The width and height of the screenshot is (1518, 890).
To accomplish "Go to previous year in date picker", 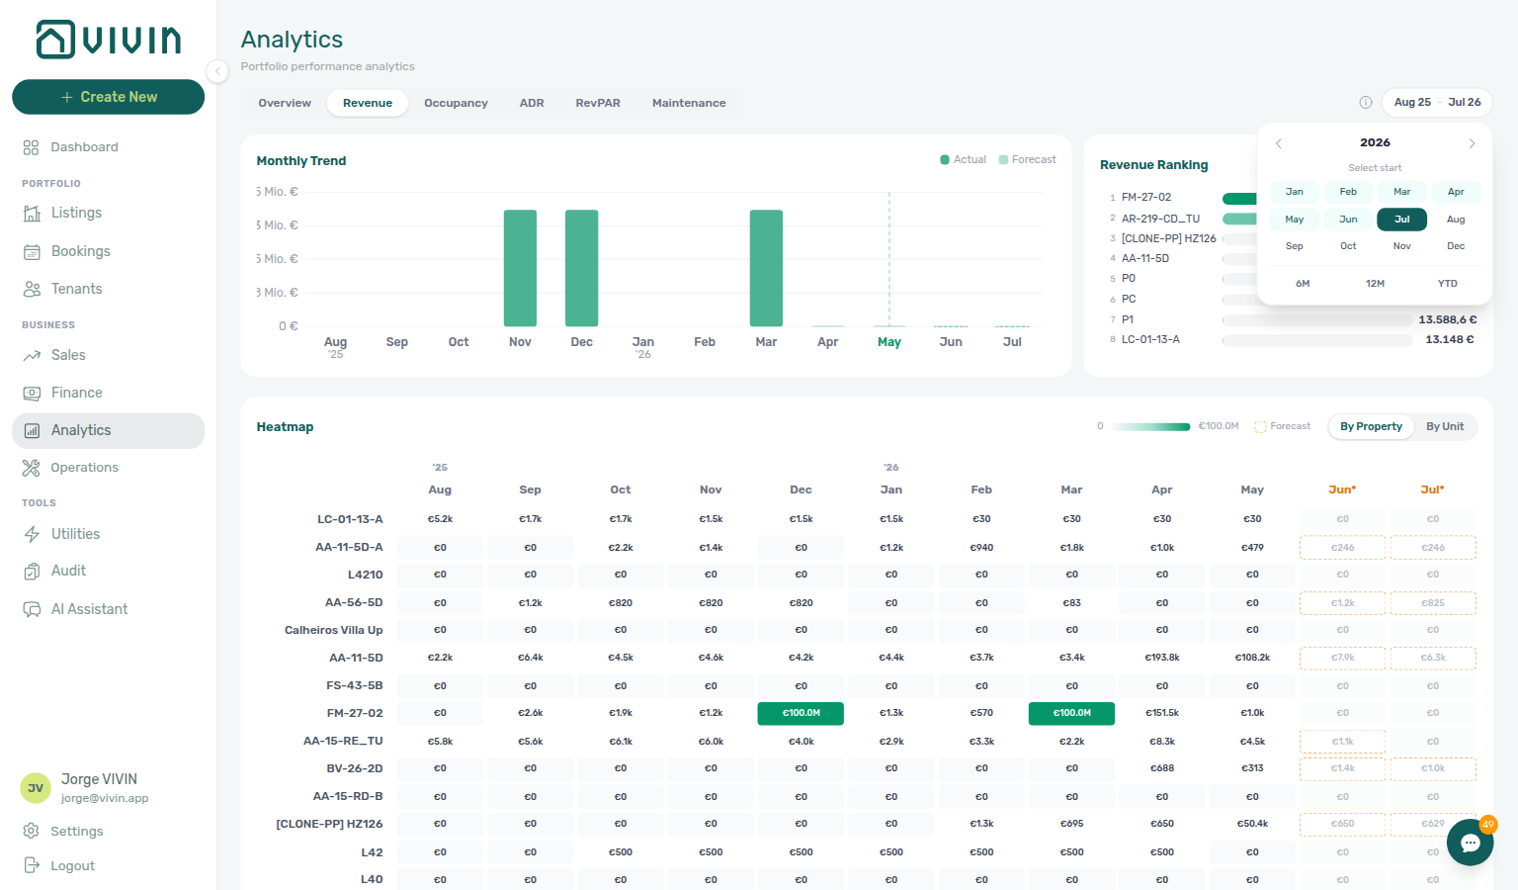I will tap(1278, 143).
